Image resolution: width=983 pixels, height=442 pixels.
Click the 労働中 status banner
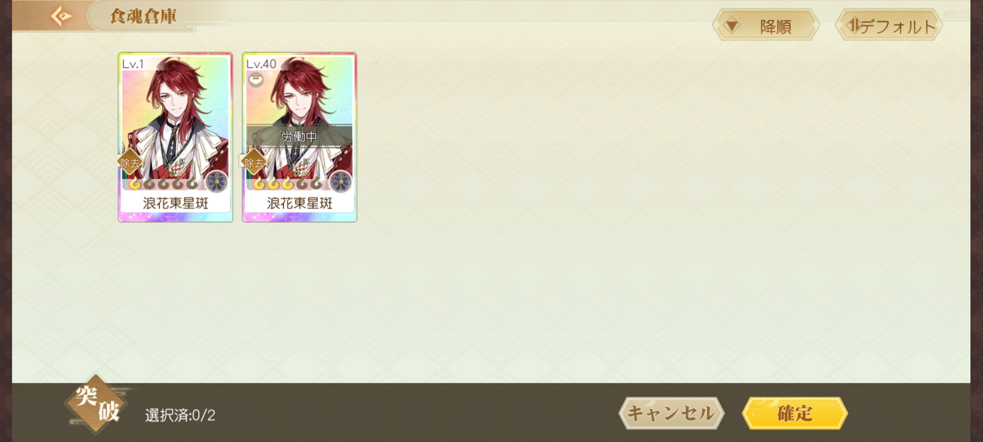(299, 136)
